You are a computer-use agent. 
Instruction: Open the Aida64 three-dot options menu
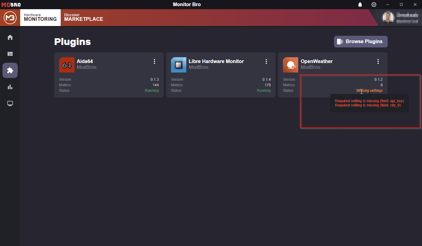pos(154,61)
